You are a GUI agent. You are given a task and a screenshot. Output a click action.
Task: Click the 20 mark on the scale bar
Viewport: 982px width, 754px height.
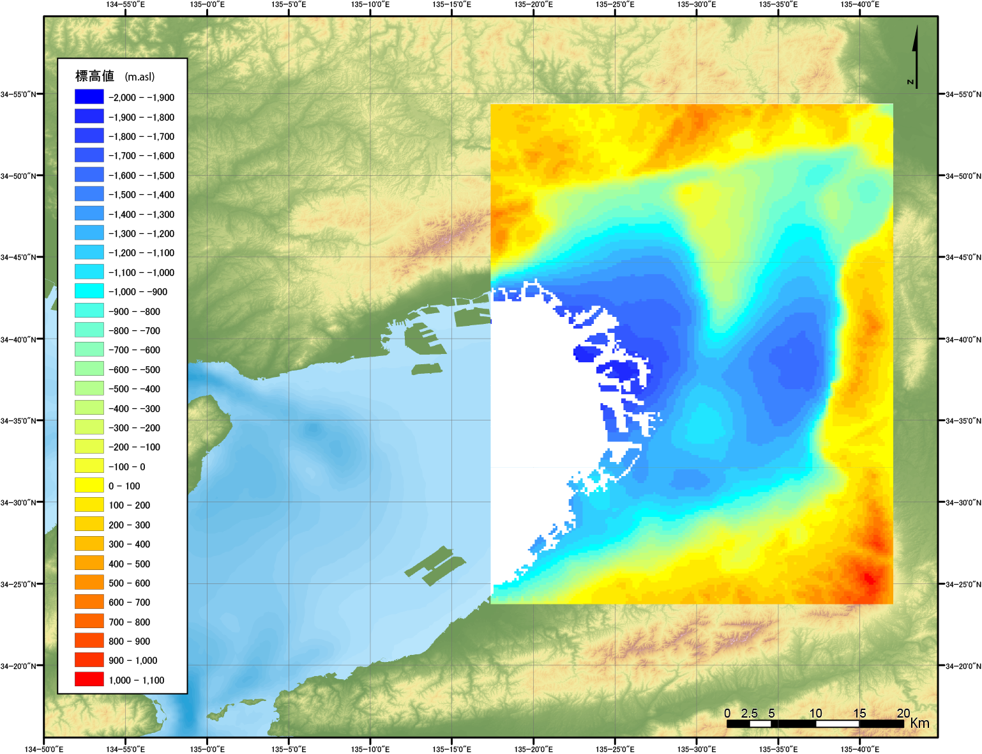click(x=903, y=713)
